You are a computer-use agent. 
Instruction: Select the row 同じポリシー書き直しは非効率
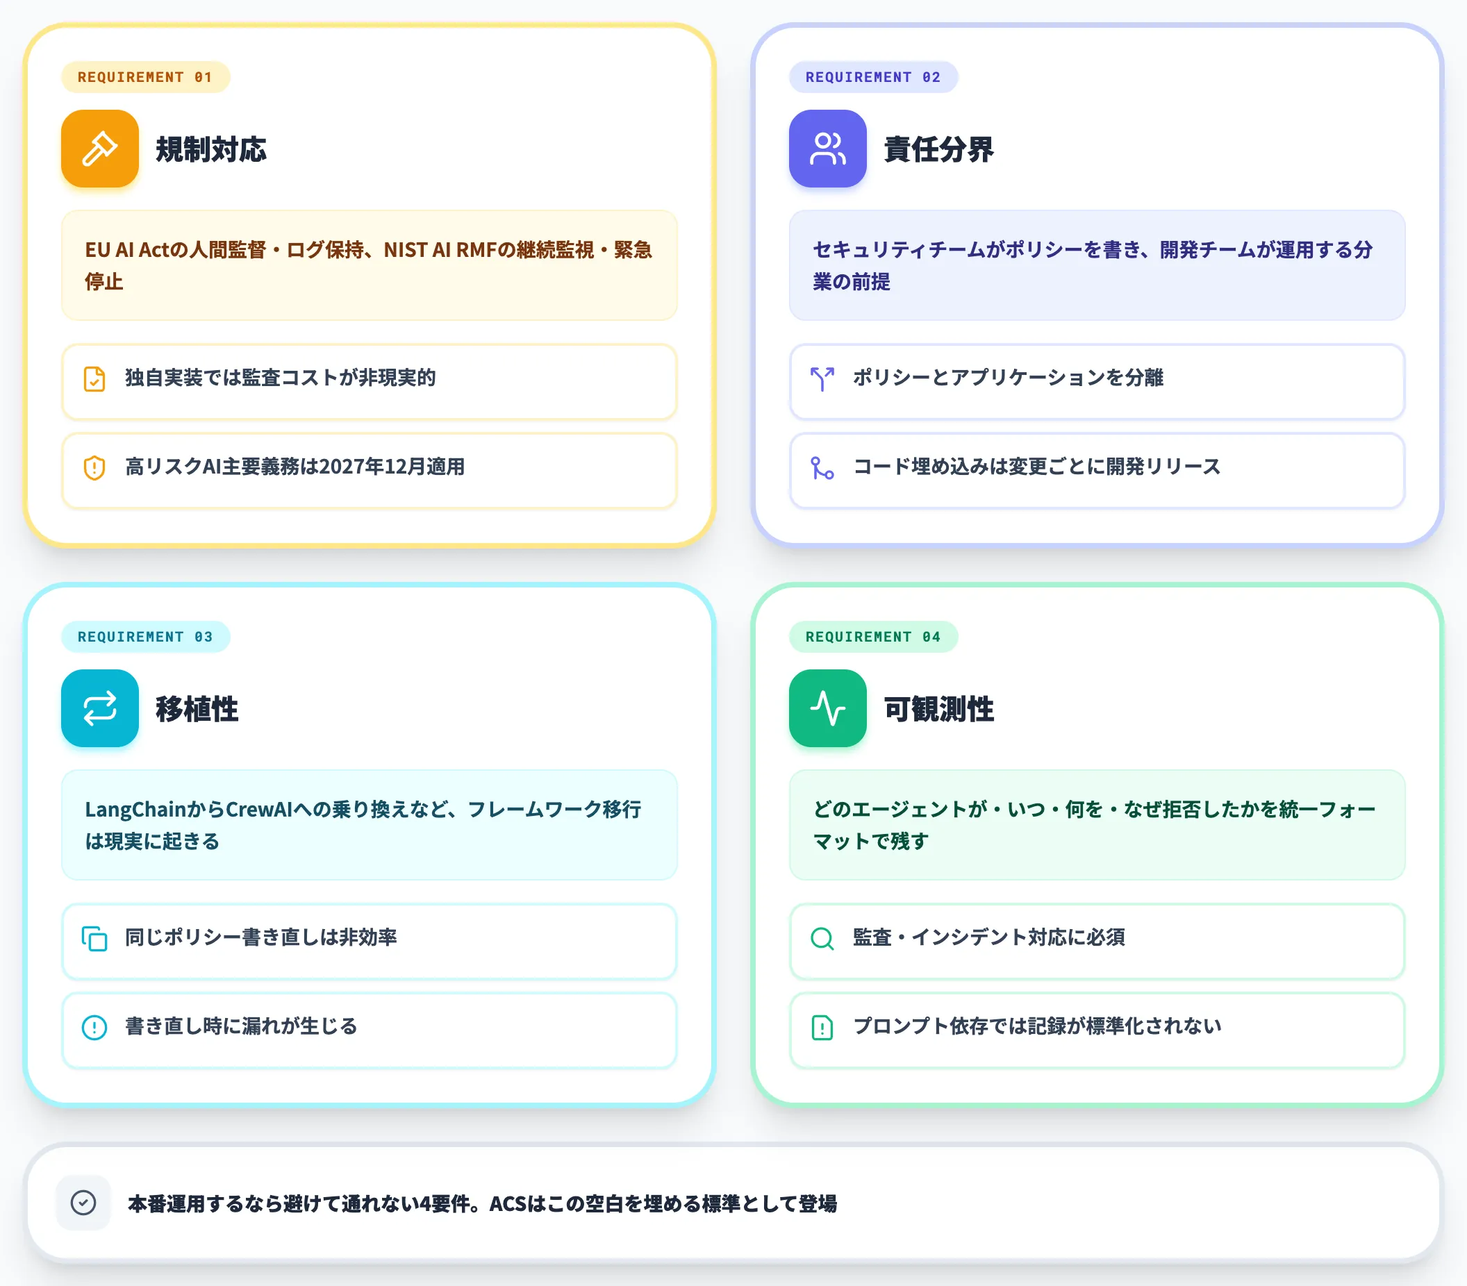point(370,942)
